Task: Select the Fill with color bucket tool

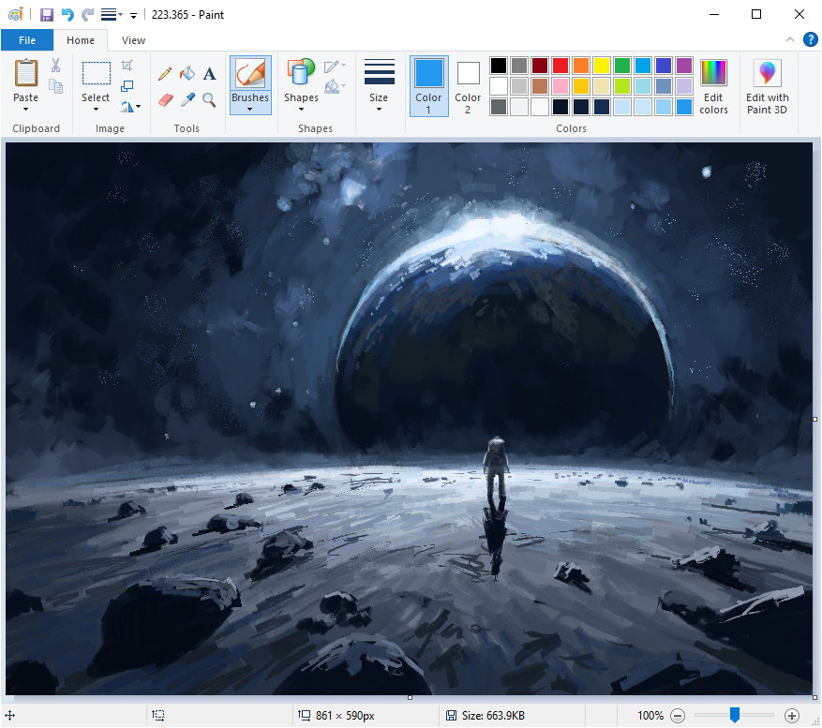Action: (187, 73)
